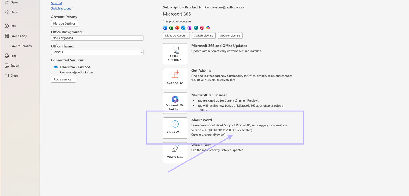Click the OneDrive cloud icon
The height and width of the screenshot is (196, 409).
56,67
